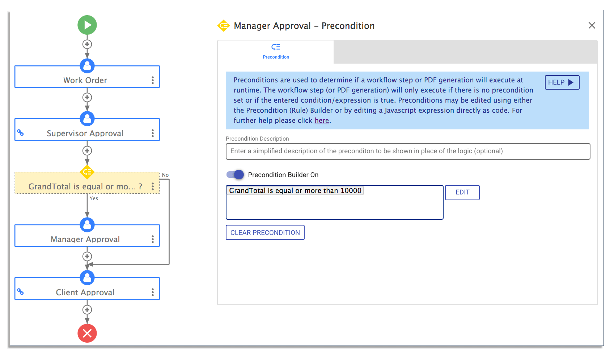Click EDIT to modify the precondition

click(x=462, y=192)
